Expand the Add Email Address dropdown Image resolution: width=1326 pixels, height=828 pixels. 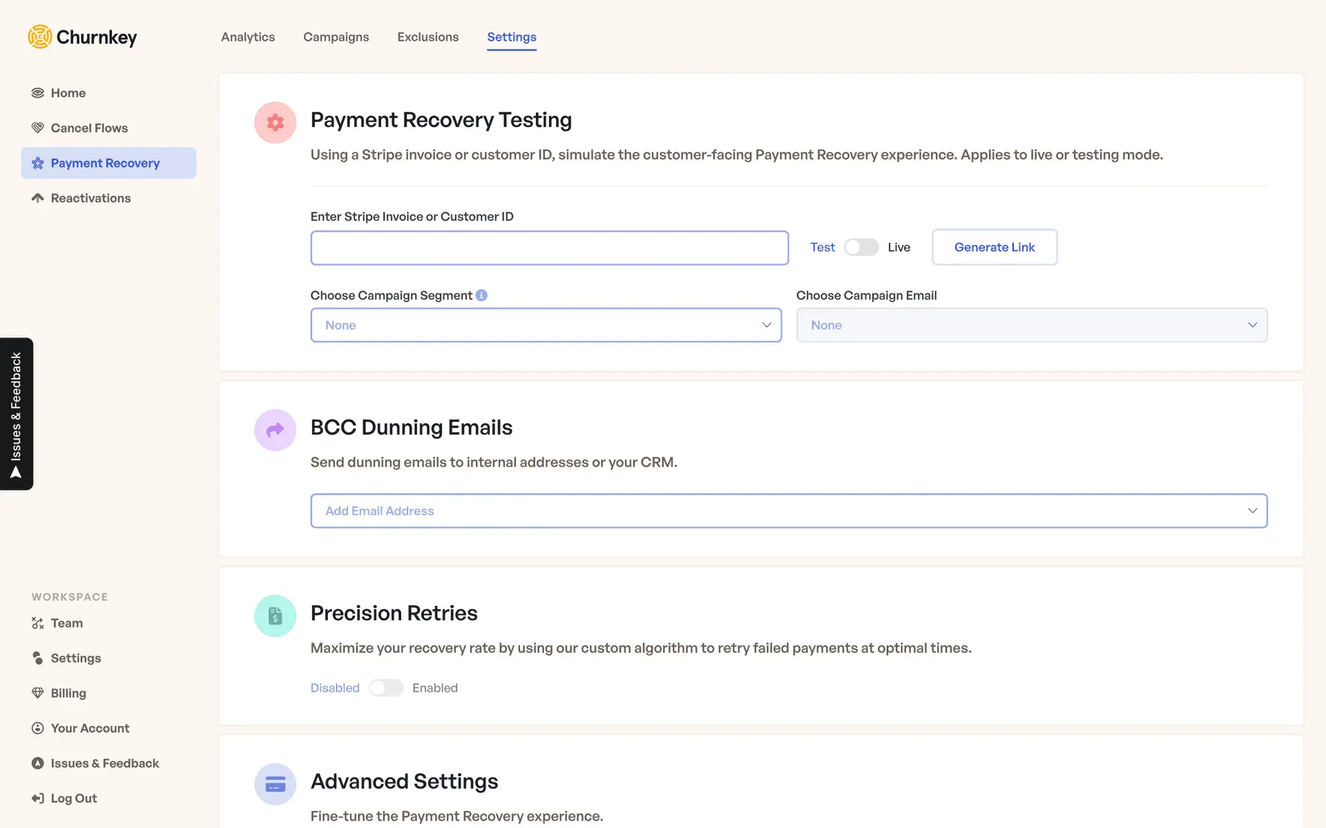tap(788, 511)
